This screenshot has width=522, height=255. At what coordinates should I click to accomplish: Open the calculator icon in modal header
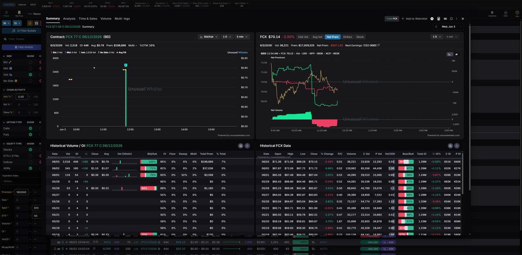click(438, 19)
